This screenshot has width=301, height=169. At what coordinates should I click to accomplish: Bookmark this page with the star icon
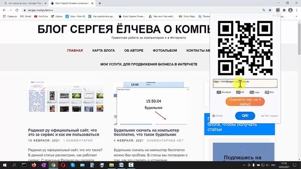tap(270, 10)
